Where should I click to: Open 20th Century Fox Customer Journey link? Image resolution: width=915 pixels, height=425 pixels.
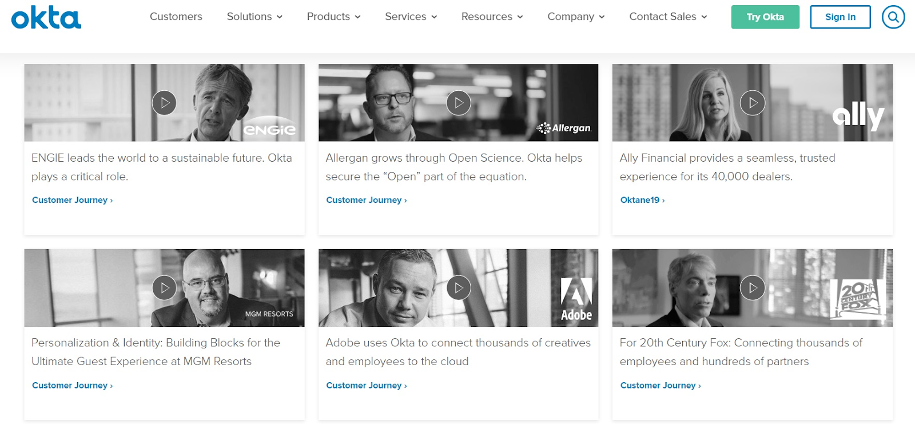click(661, 386)
